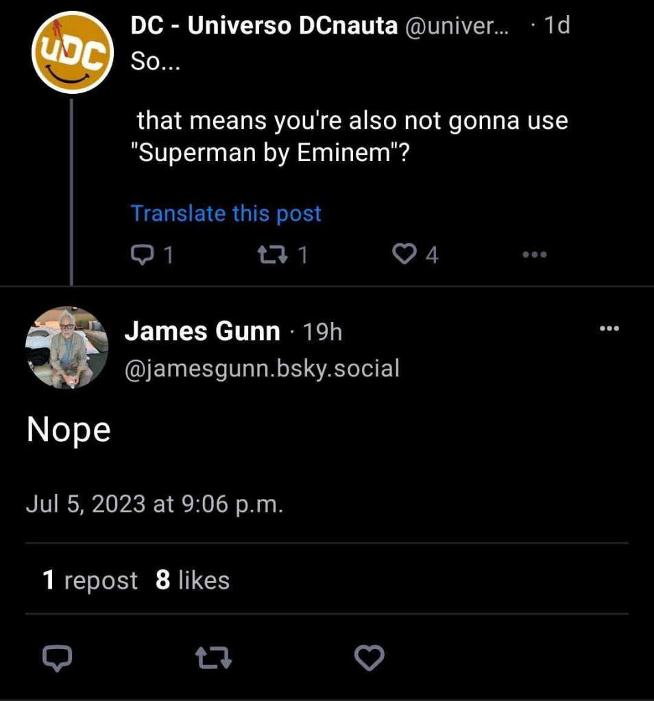Reply to the DC Universo DCnauta post
Image resolution: width=654 pixels, height=701 pixels.
coord(143,255)
